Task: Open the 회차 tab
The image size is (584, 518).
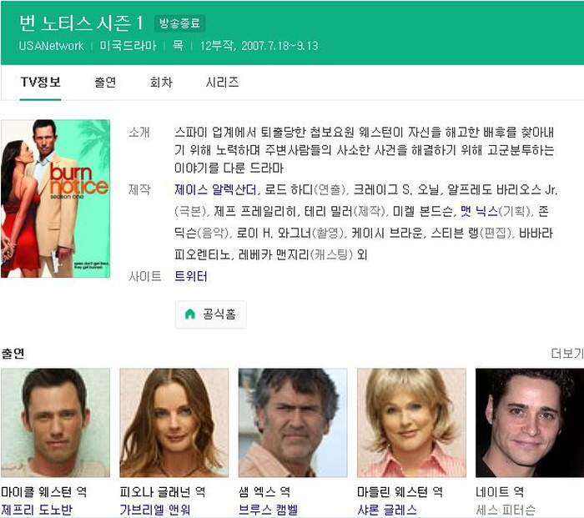Action: pyautogui.click(x=161, y=82)
